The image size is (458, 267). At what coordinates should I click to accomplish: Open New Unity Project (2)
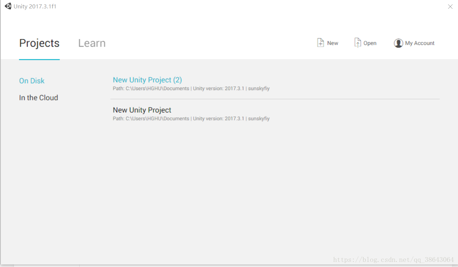[147, 80]
